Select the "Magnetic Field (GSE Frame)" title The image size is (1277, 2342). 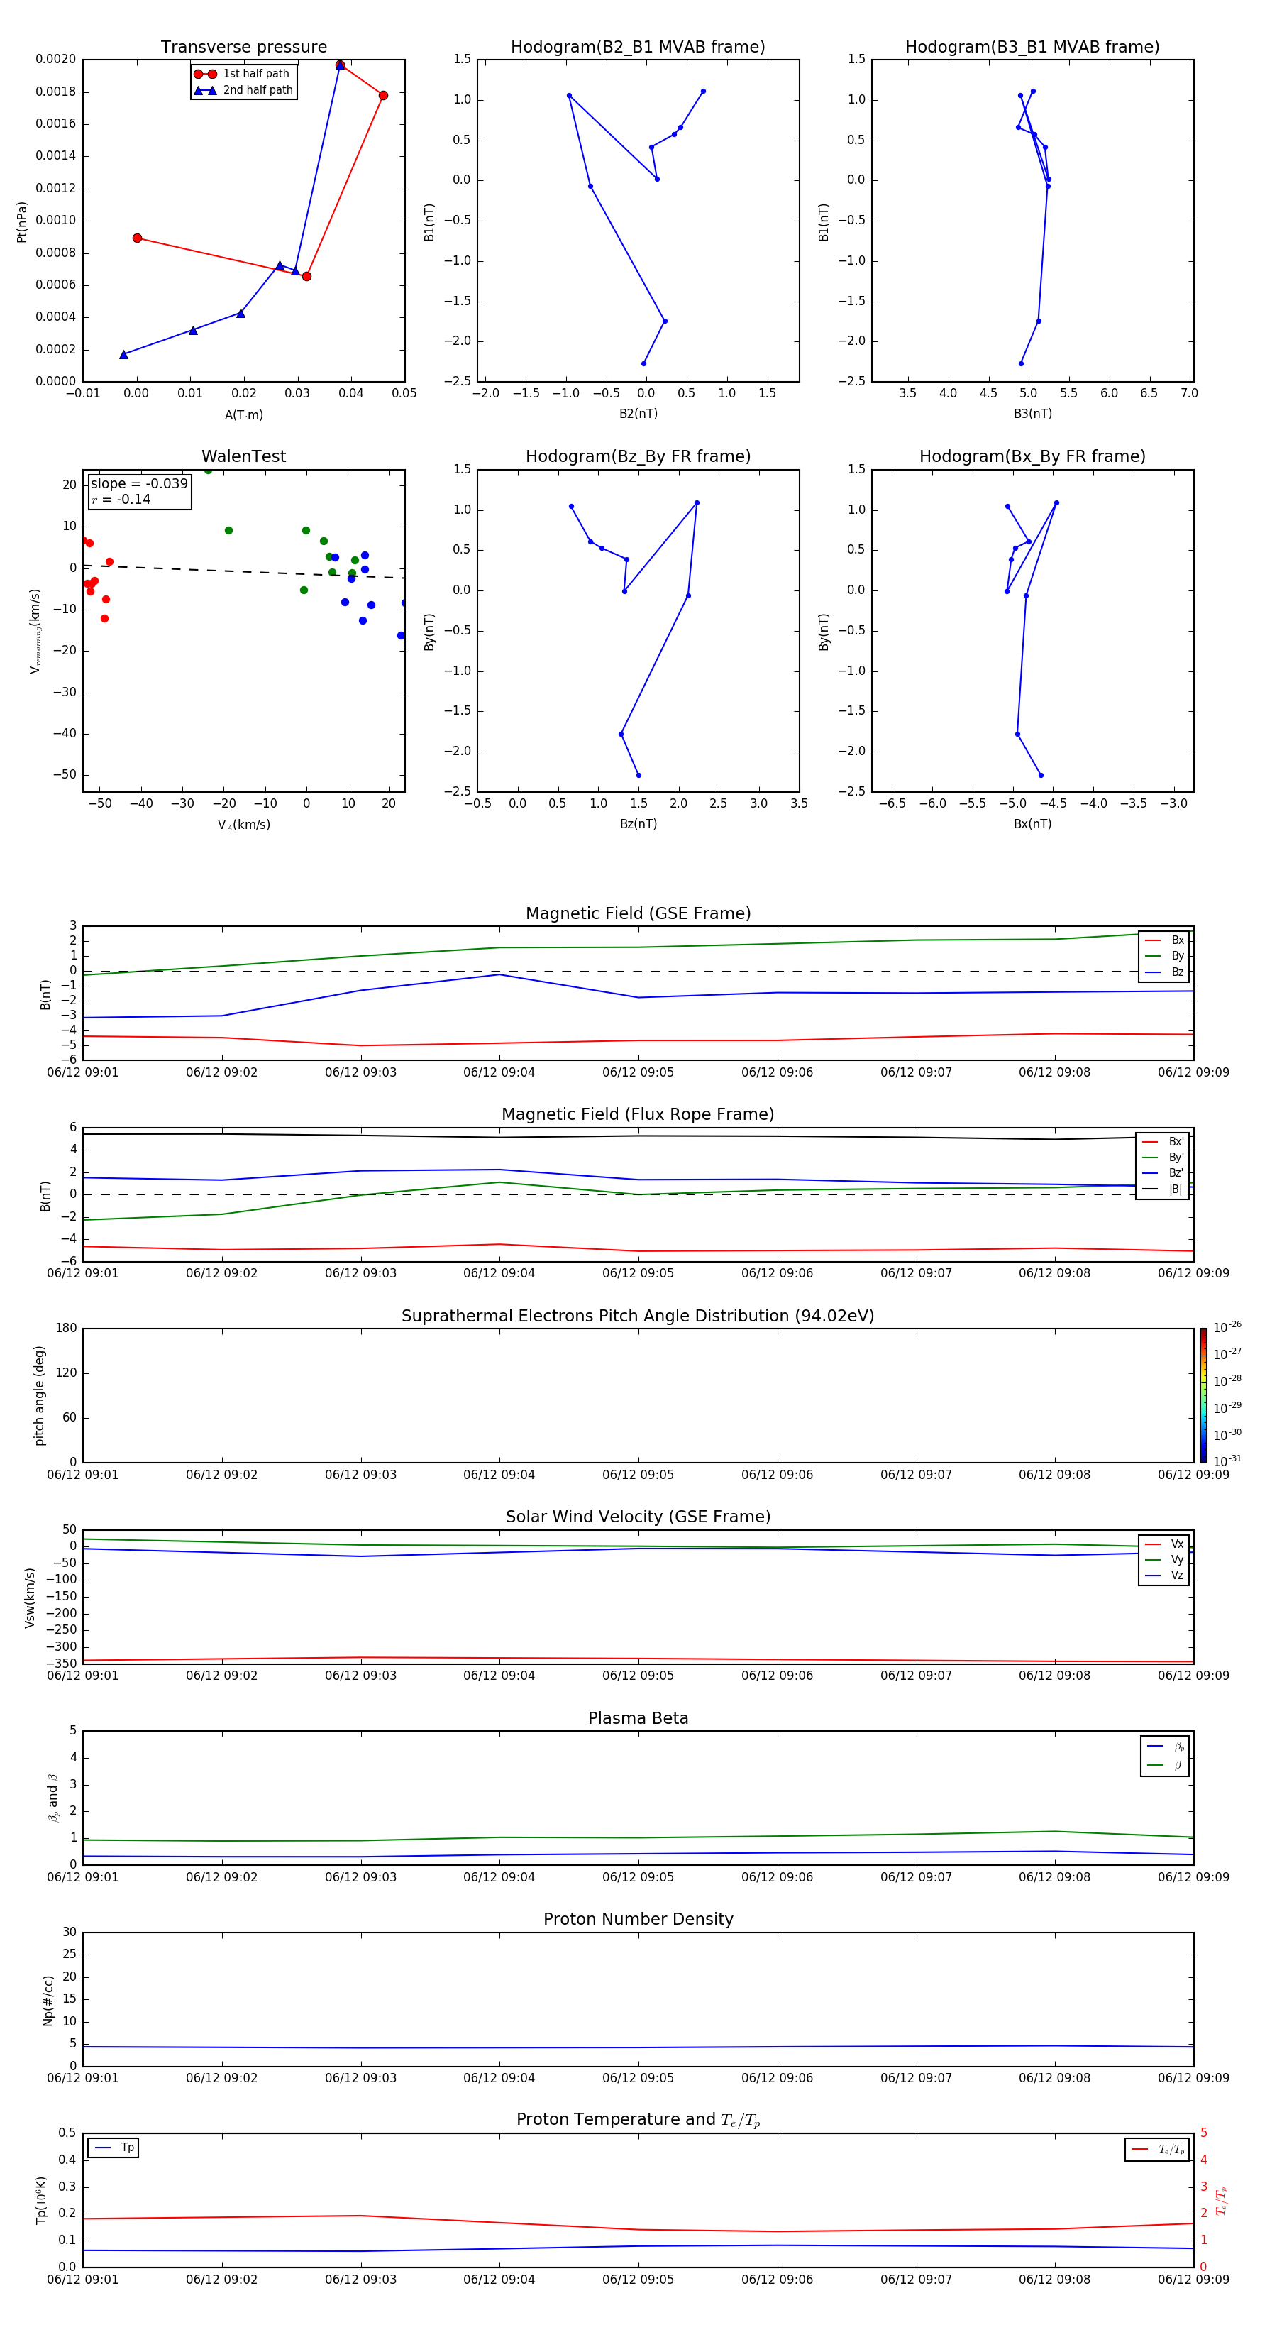[638, 913]
